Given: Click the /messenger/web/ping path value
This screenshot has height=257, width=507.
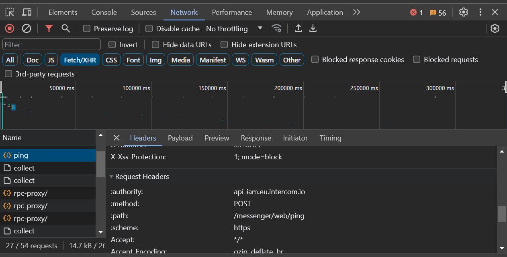Looking at the screenshot, I should click(x=269, y=216).
